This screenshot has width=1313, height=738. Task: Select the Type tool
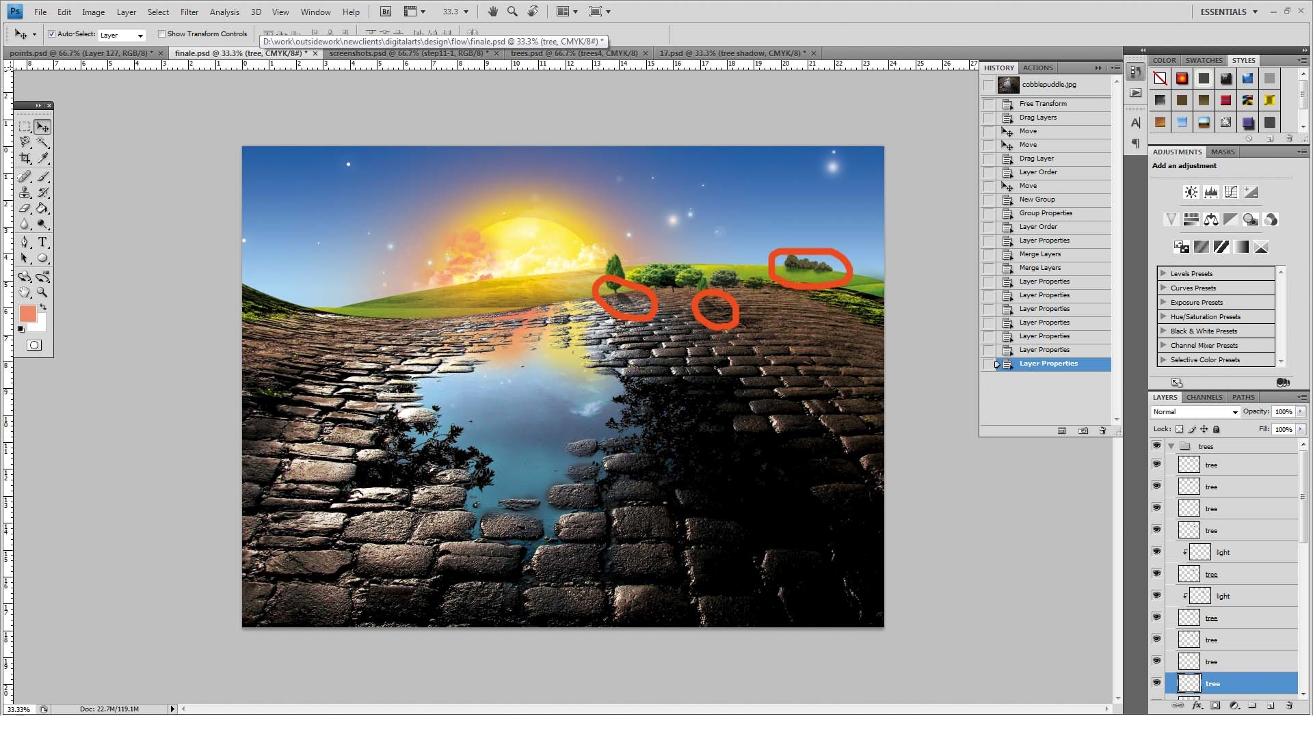[42, 242]
